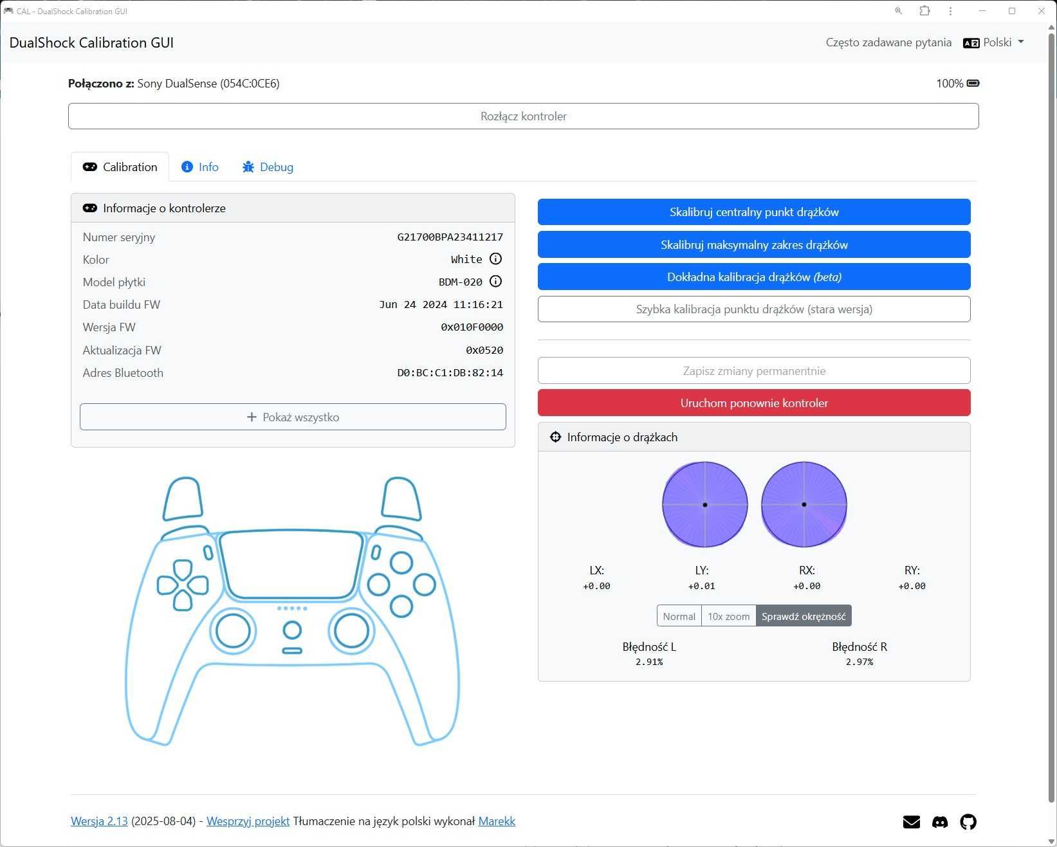Open the browser extensions puzzle icon

tap(924, 11)
